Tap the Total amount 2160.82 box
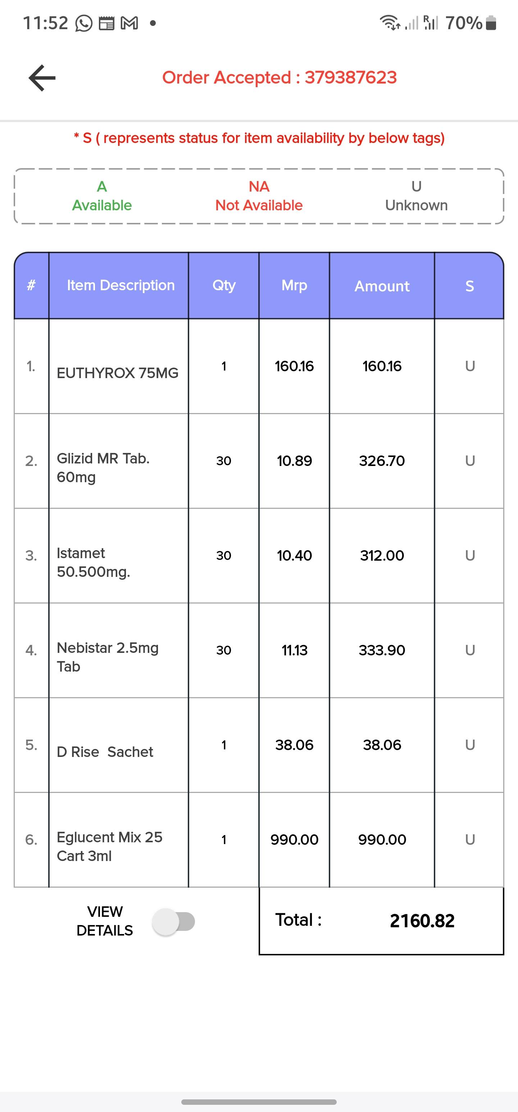This screenshot has height=1112, width=518. pyautogui.click(x=381, y=920)
